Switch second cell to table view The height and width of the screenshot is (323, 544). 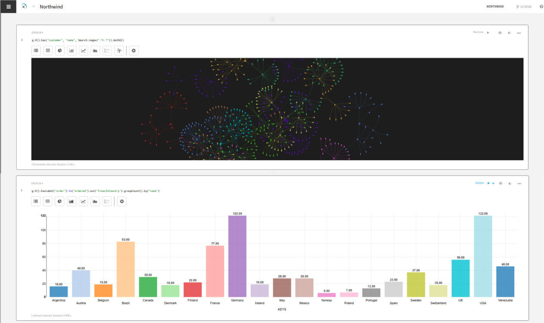click(48, 201)
